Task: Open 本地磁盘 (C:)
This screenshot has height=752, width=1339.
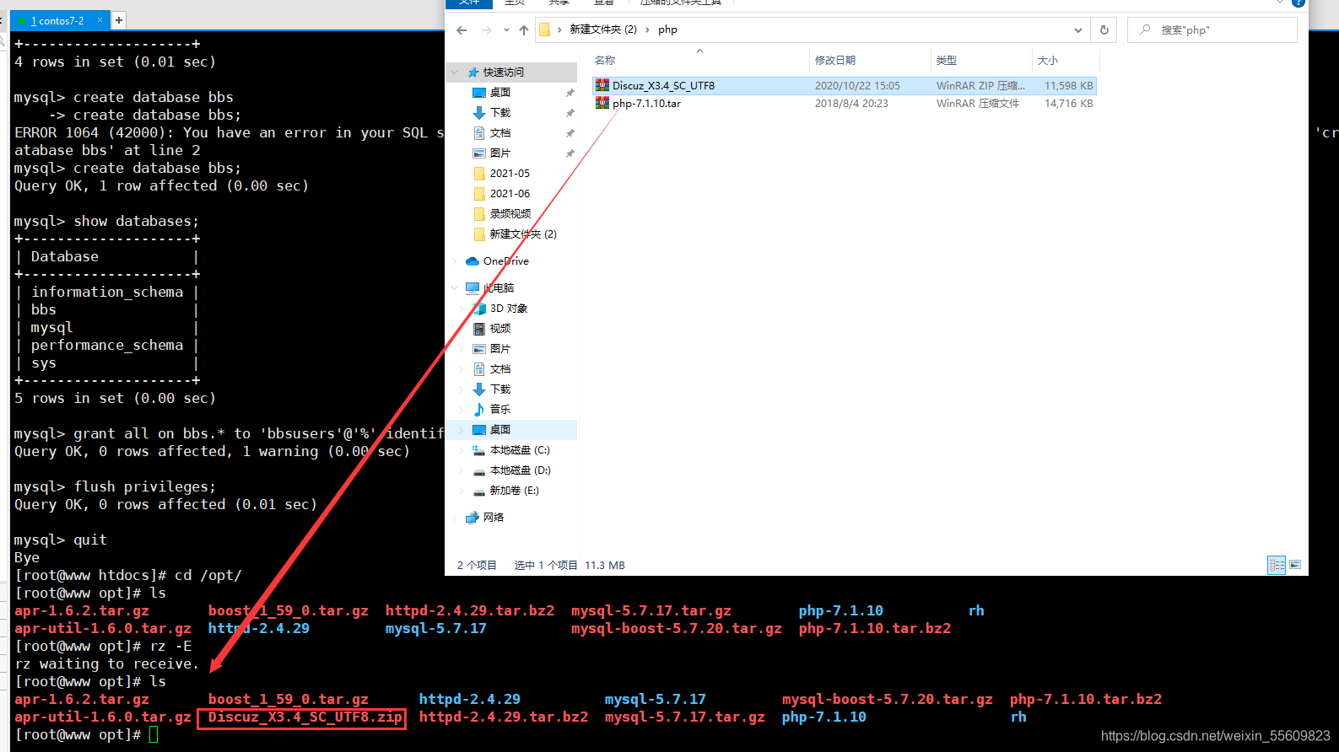Action: (520, 450)
